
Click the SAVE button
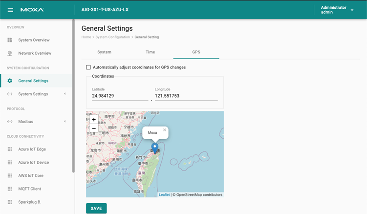coord(96,208)
